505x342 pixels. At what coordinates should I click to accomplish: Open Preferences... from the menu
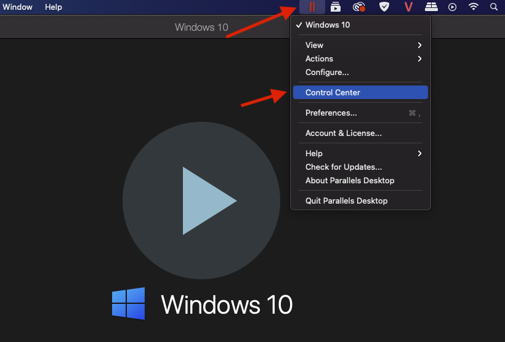tap(331, 113)
